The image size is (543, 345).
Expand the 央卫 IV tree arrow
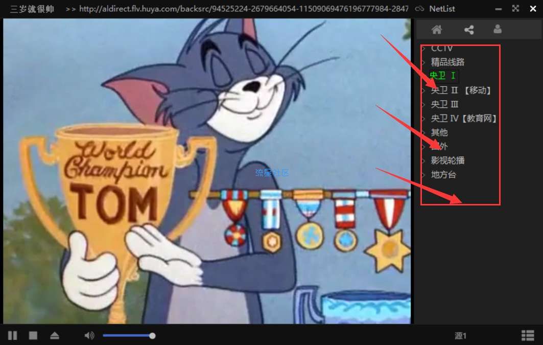[423, 119]
